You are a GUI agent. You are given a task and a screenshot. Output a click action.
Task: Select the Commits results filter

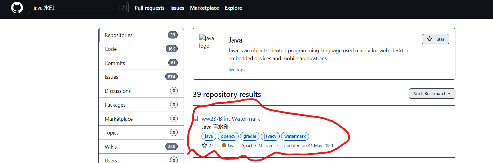[141, 63]
